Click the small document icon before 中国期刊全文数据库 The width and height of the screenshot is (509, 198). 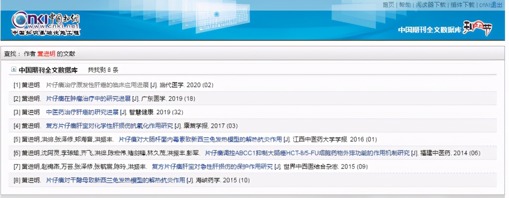pos(14,70)
